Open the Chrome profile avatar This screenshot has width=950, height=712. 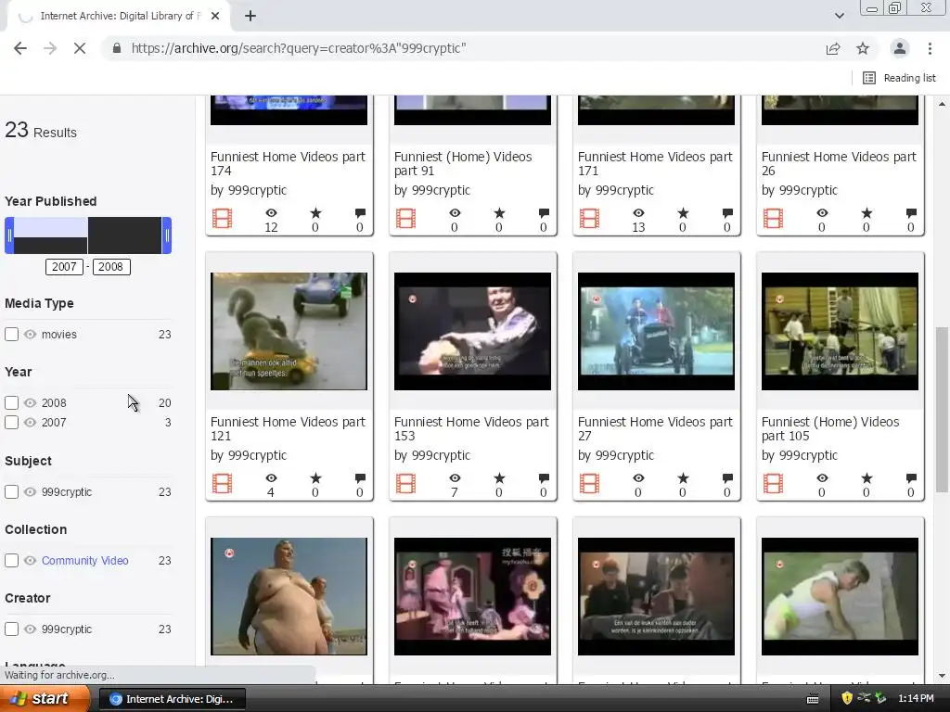(x=900, y=48)
